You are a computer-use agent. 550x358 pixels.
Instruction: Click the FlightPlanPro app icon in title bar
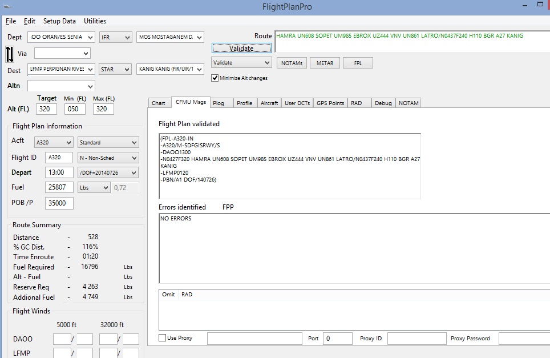(x=7, y=7)
